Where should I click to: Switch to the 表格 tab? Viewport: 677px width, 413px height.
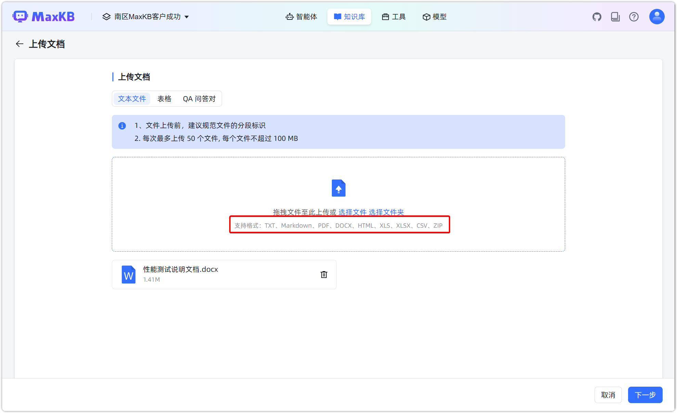[x=164, y=98]
